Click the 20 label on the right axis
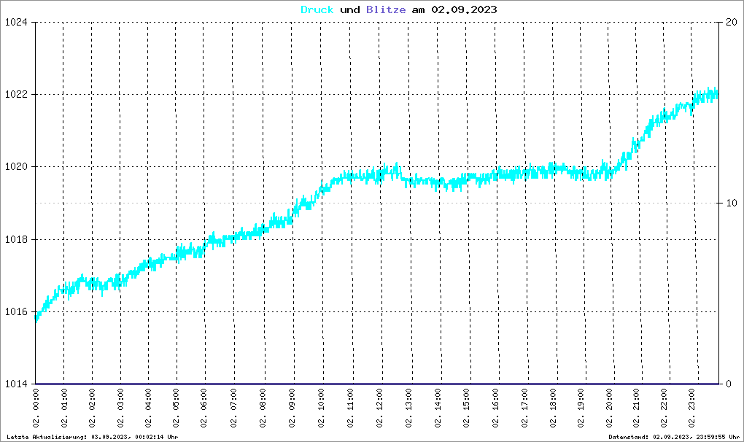This screenshot has height=442, width=744. coord(729,23)
